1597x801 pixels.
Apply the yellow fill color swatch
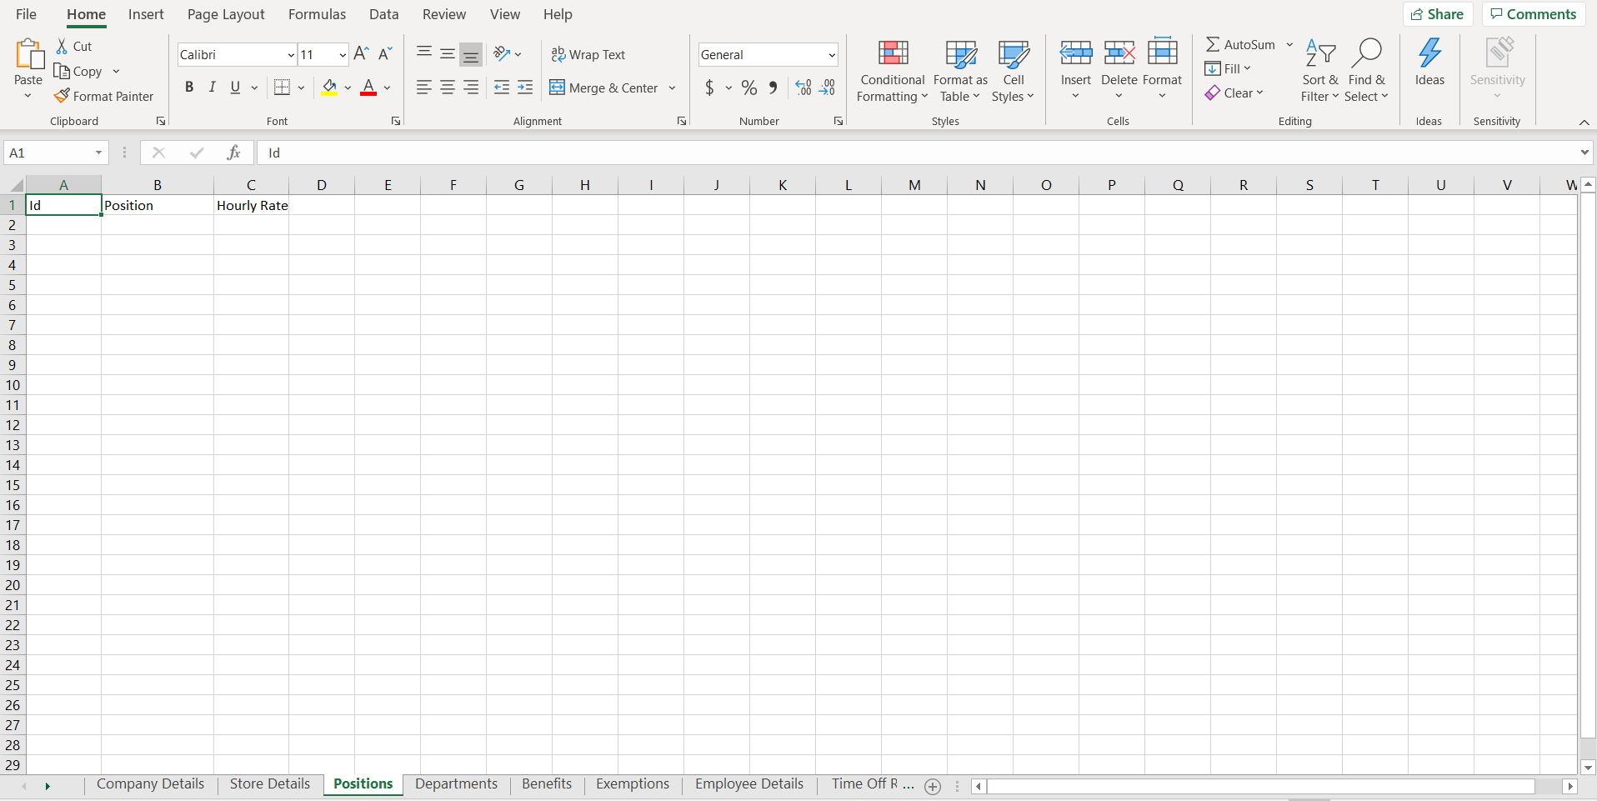[x=330, y=88]
